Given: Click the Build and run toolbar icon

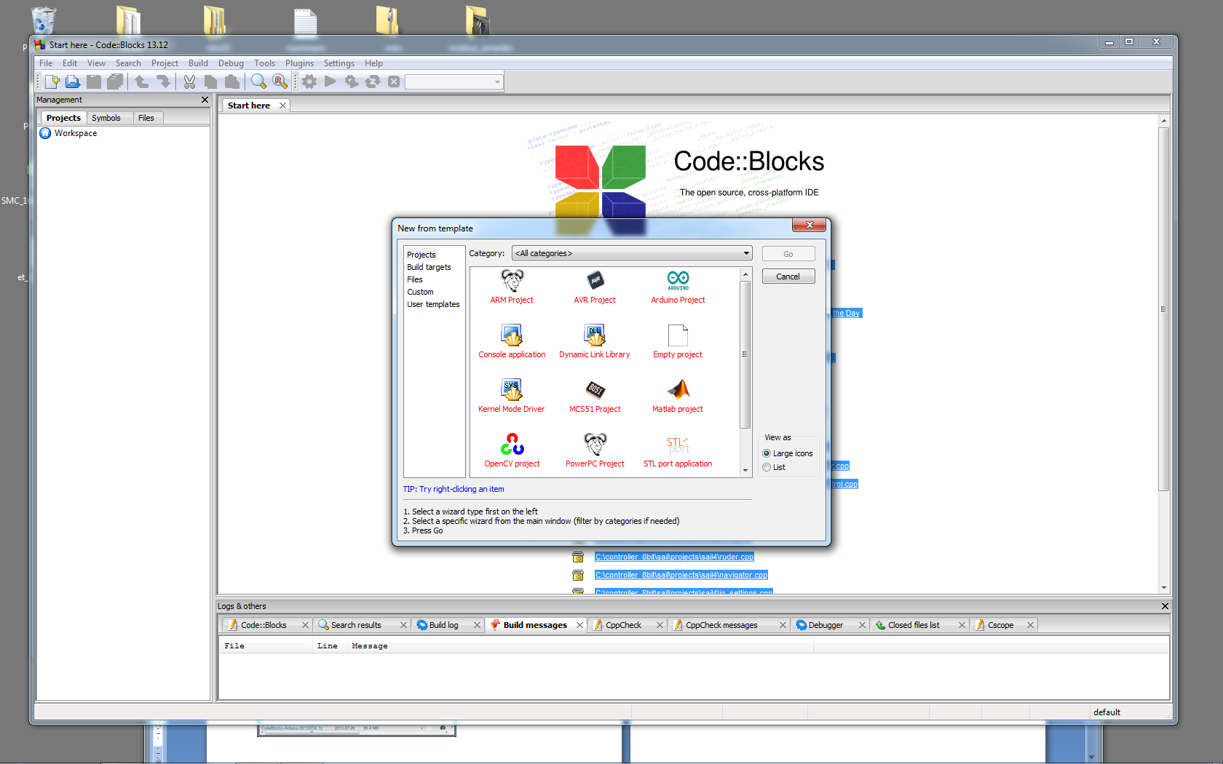Looking at the screenshot, I should click(x=352, y=81).
